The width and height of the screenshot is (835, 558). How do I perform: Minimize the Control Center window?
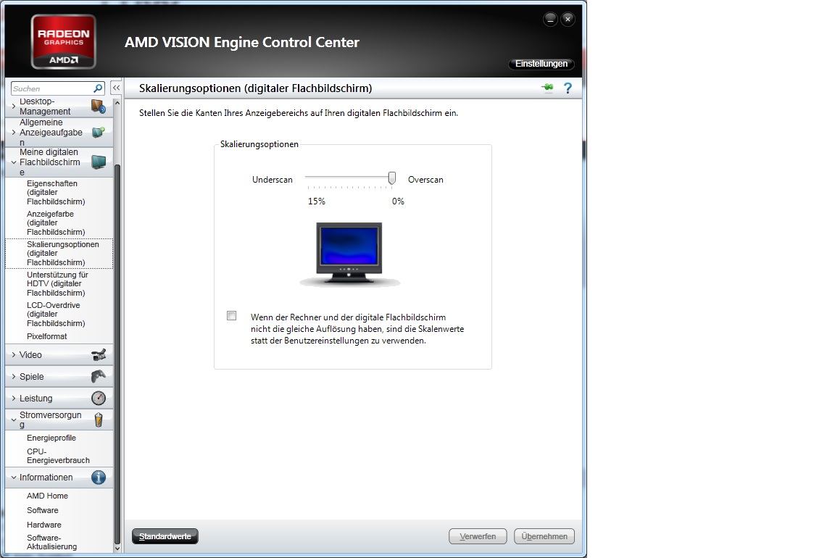click(550, 20)
